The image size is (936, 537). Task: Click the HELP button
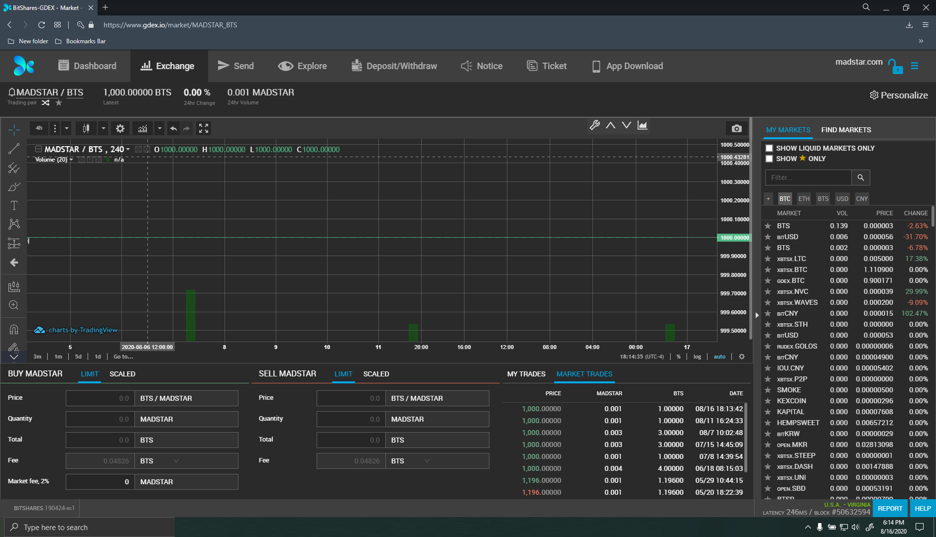pyautogui.click(x=923, y=508)
